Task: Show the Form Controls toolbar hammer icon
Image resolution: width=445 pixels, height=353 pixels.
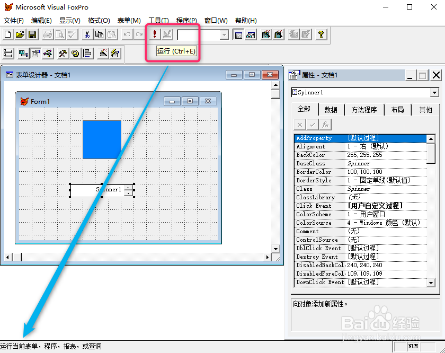Action: [x=63, y=54]
